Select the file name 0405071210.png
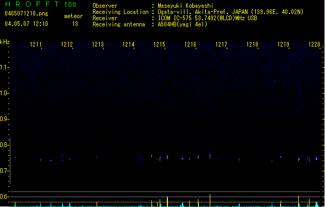Viewport: 325px width, 207px height. point(26,13)
